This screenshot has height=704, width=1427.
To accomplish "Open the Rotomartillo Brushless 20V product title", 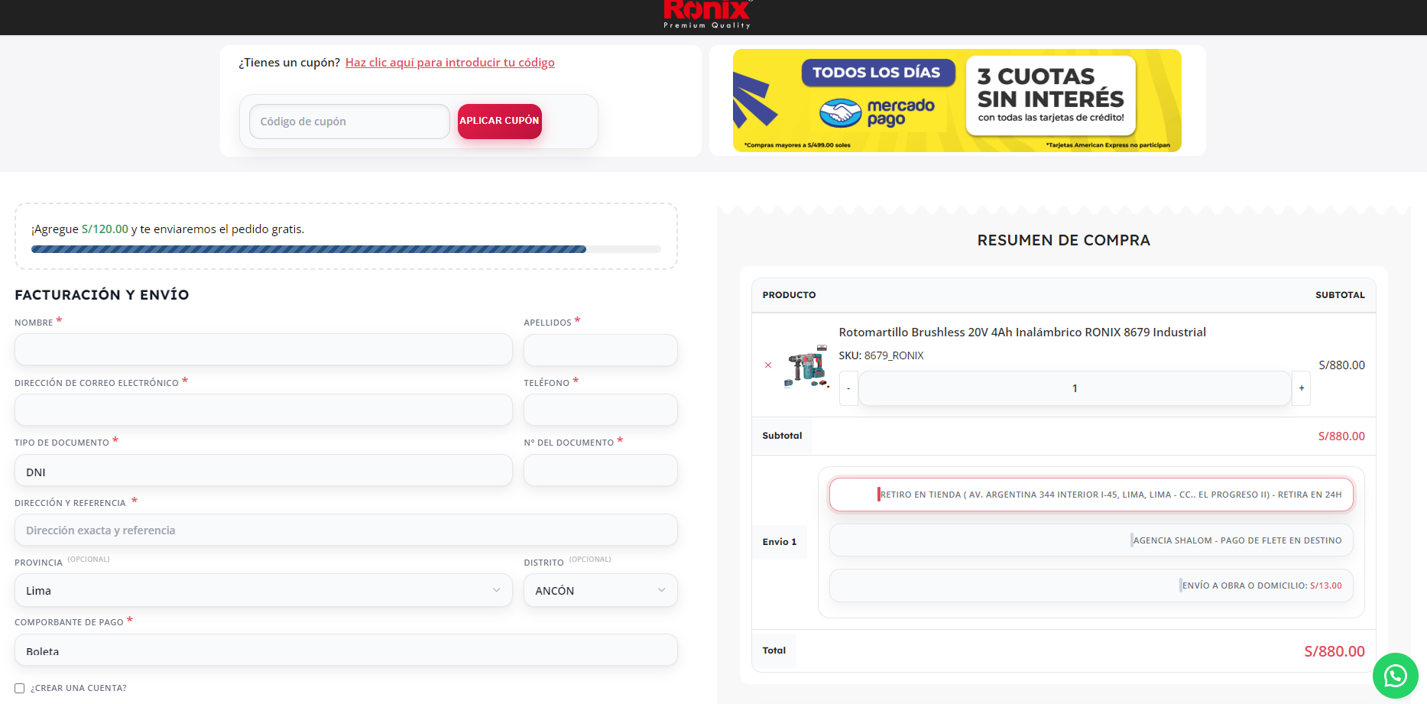I will tap(1022, 333).
